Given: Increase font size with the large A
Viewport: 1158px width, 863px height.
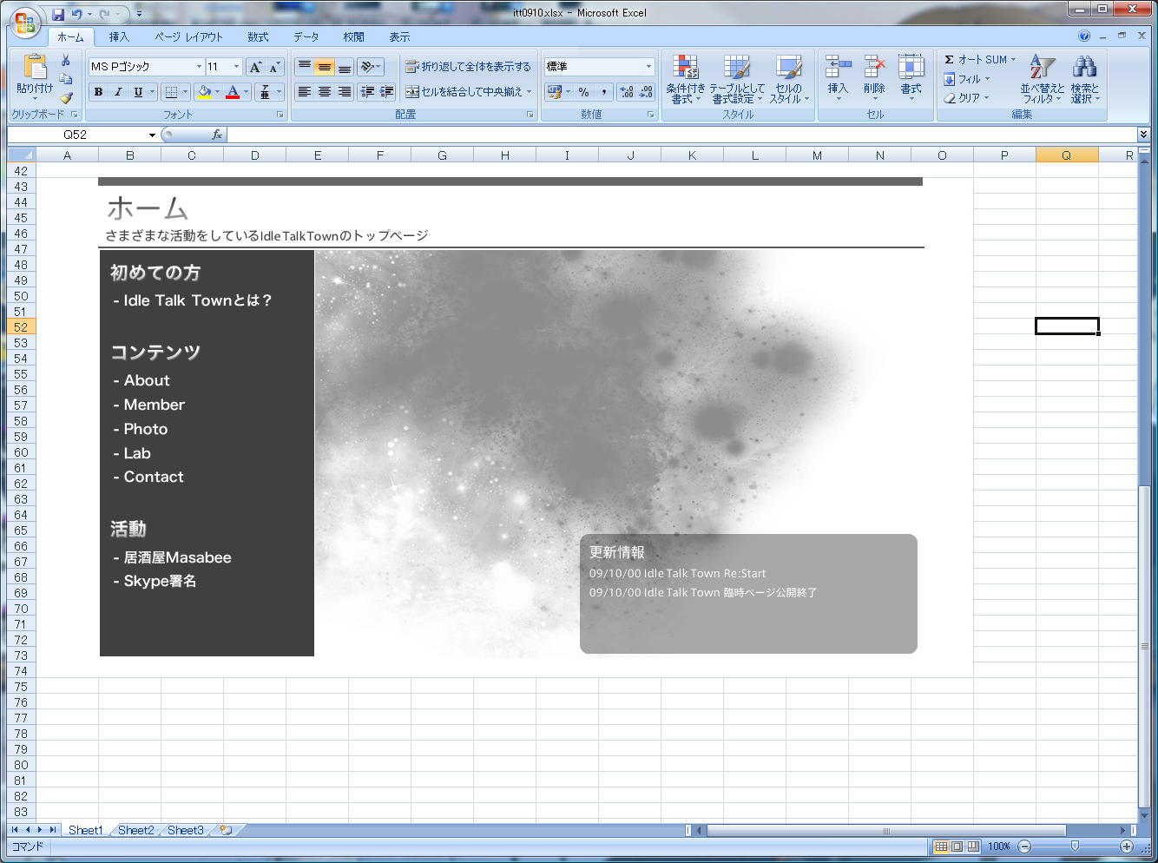Looking at the screenshot, I should click(255, 67).
